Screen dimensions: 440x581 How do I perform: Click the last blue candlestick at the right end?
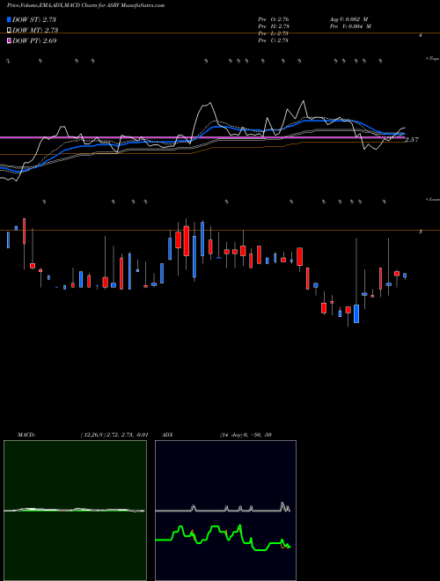(405, 276)
